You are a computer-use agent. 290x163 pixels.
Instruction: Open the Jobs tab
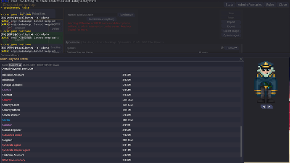(x=83, y=42)
